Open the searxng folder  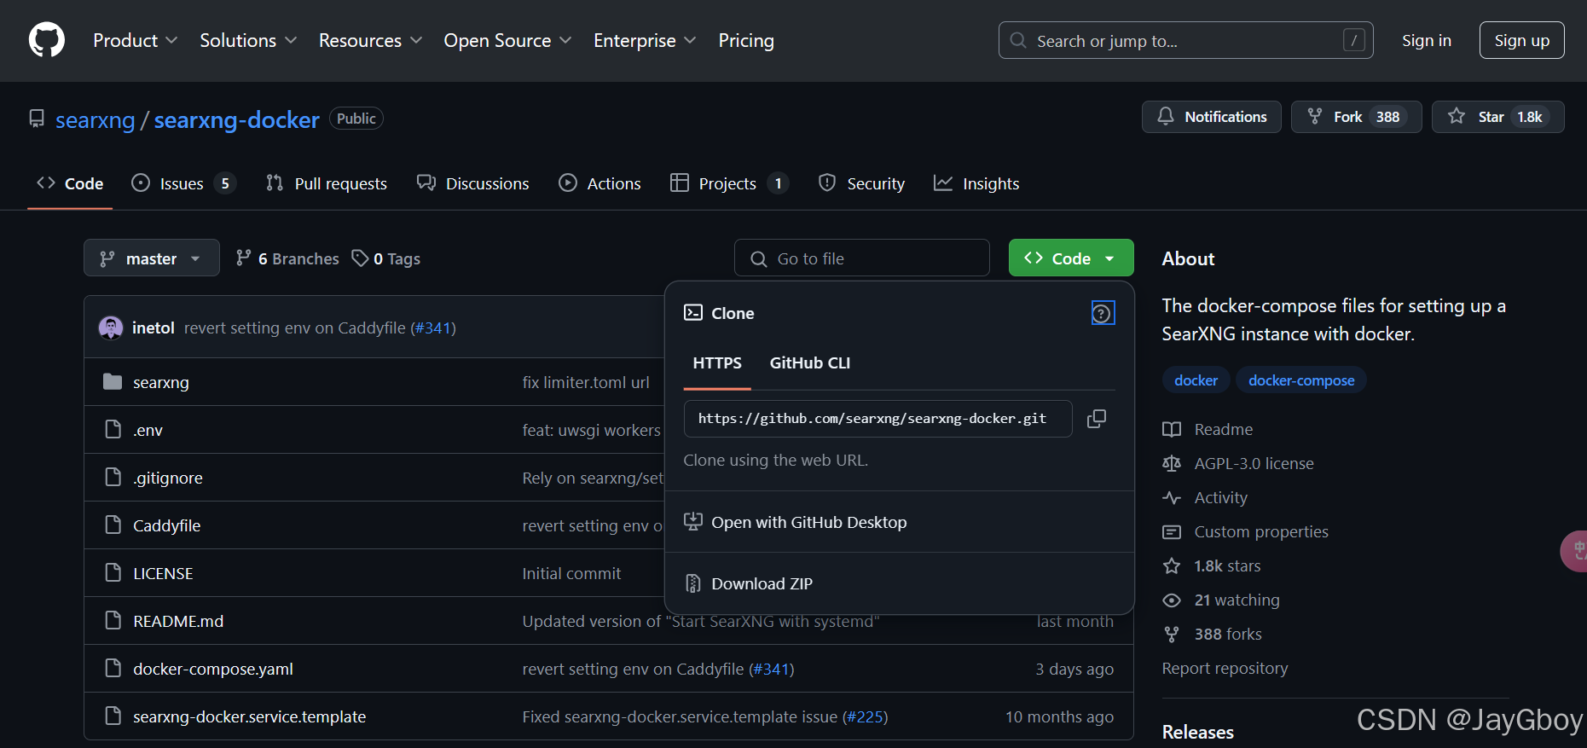pyautogui.click(x=161, y=382)
